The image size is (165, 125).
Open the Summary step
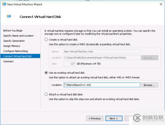pos(8,62)
